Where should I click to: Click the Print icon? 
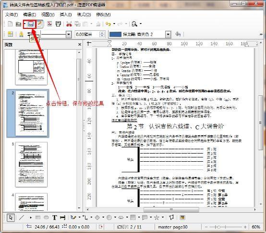coord(58,24)
